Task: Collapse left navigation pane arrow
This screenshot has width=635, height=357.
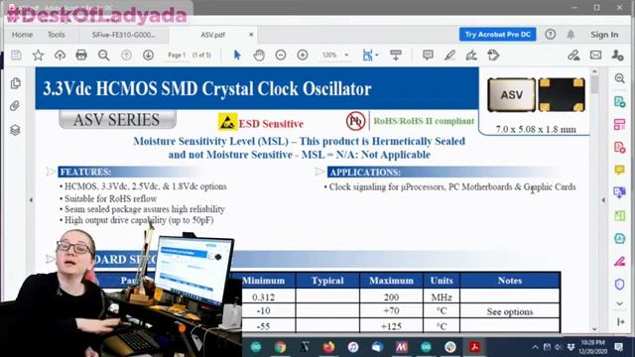Action: click(x=31, y=200)
